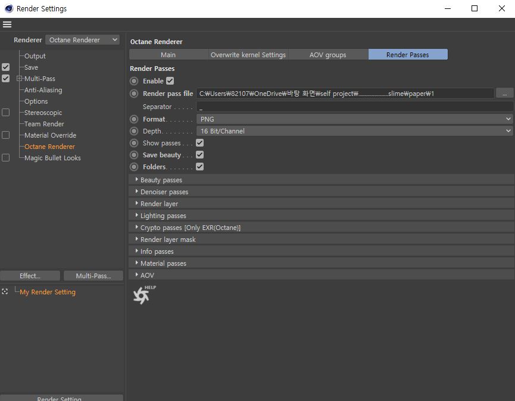Select Output in the settings tree

click(x=35, y=56)
